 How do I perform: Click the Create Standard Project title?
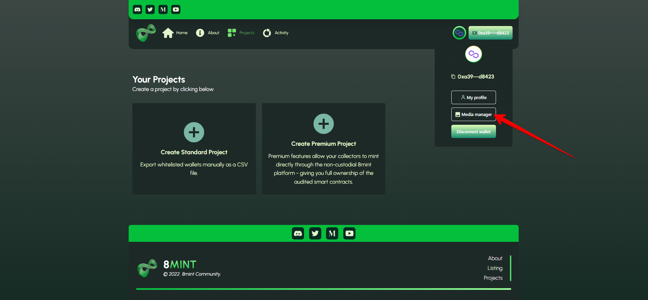tap(194, 152)
